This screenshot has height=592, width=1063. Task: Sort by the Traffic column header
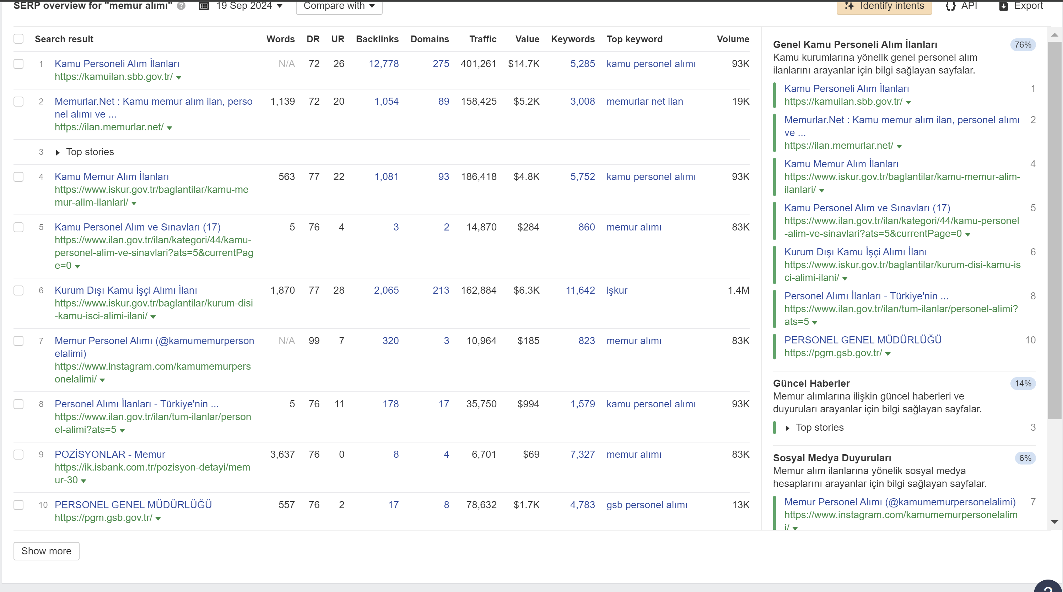(483, 39)
